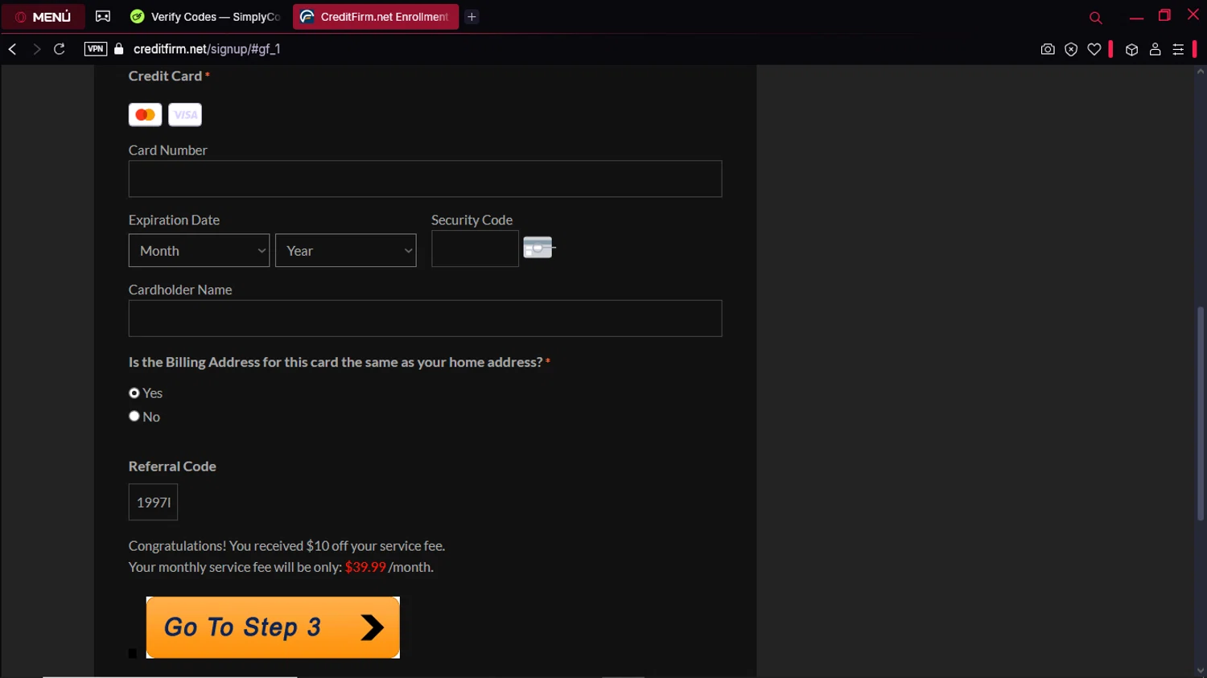
Task: Select Yes for same billing address
Action: (134, 393)
